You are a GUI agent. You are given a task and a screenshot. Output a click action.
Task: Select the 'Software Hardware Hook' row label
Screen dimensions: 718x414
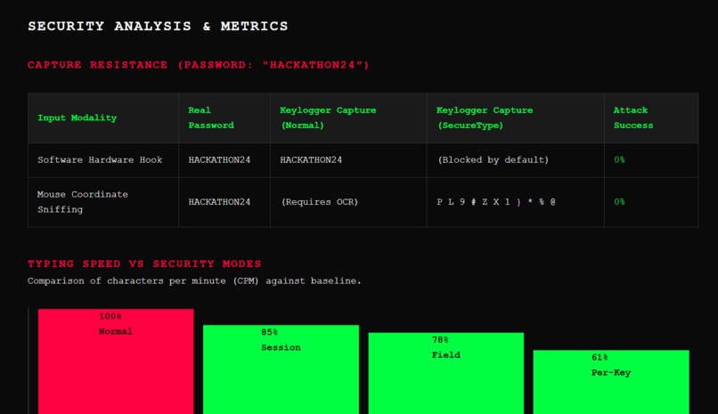(x=100, y=160)
